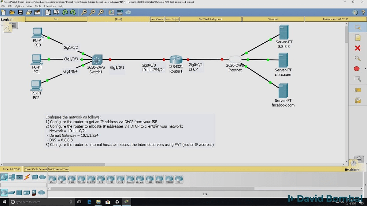
Task: Launch the Activity Wizard icon
Action: [37, 13]
